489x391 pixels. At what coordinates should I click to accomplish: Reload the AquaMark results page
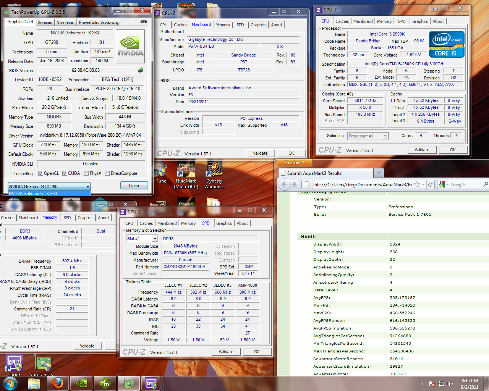430,184
